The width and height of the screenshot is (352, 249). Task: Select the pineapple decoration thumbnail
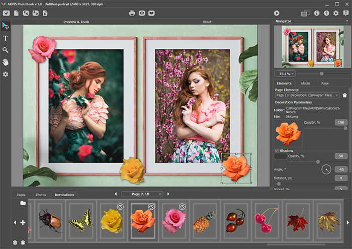pyautogui.click(x=205, y=220)
